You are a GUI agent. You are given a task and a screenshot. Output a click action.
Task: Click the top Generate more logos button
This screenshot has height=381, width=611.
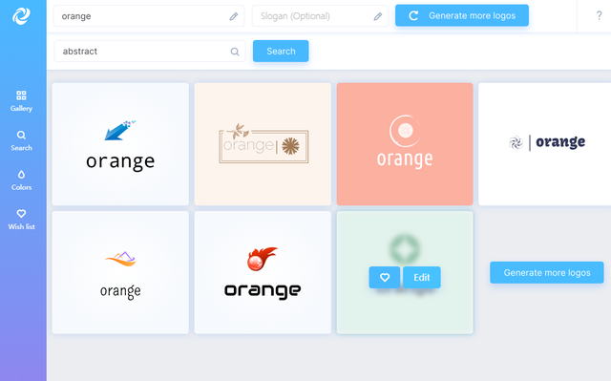point(462,15)
